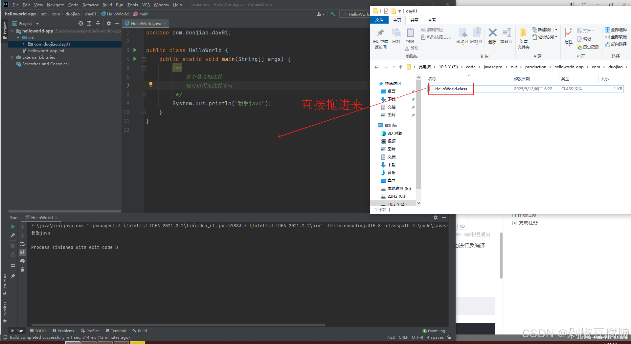Restore layout icon in Run panel sidebar
This screenshot has height=344, width=631.
(13, 265)
